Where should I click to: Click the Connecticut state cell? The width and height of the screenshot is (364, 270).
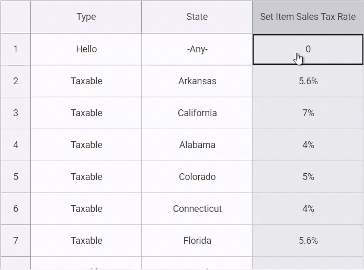click(x=197, y=209)
